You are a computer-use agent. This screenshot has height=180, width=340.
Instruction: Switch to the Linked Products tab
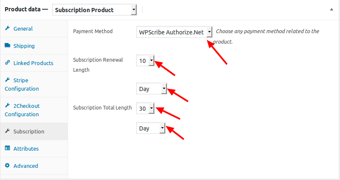tap(34, 63)
